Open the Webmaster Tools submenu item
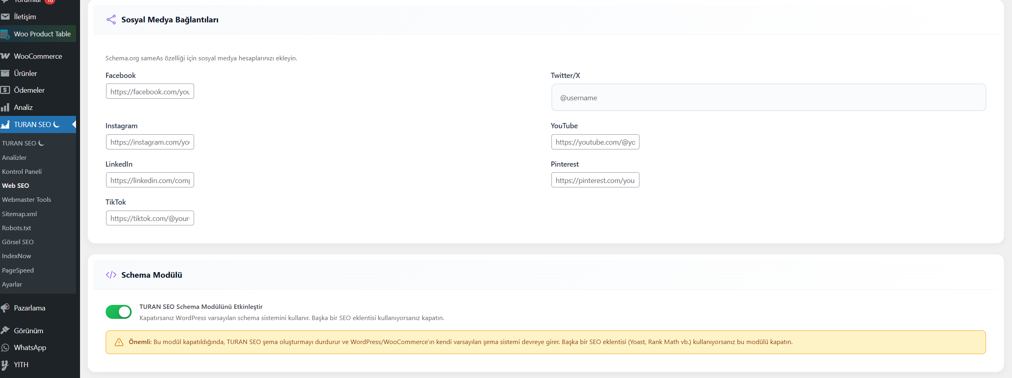The width and height of the screenshot is (1012, 378). 26,200
